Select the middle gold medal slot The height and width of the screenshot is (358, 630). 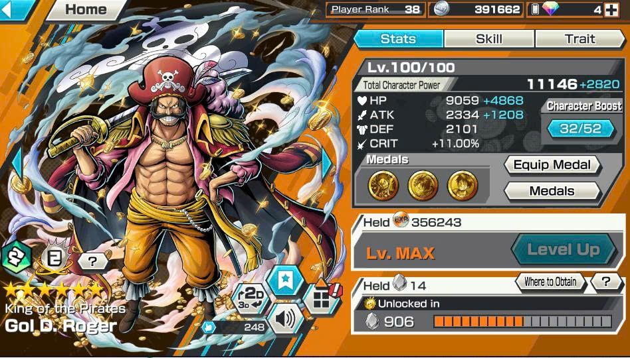pos(423,186)
